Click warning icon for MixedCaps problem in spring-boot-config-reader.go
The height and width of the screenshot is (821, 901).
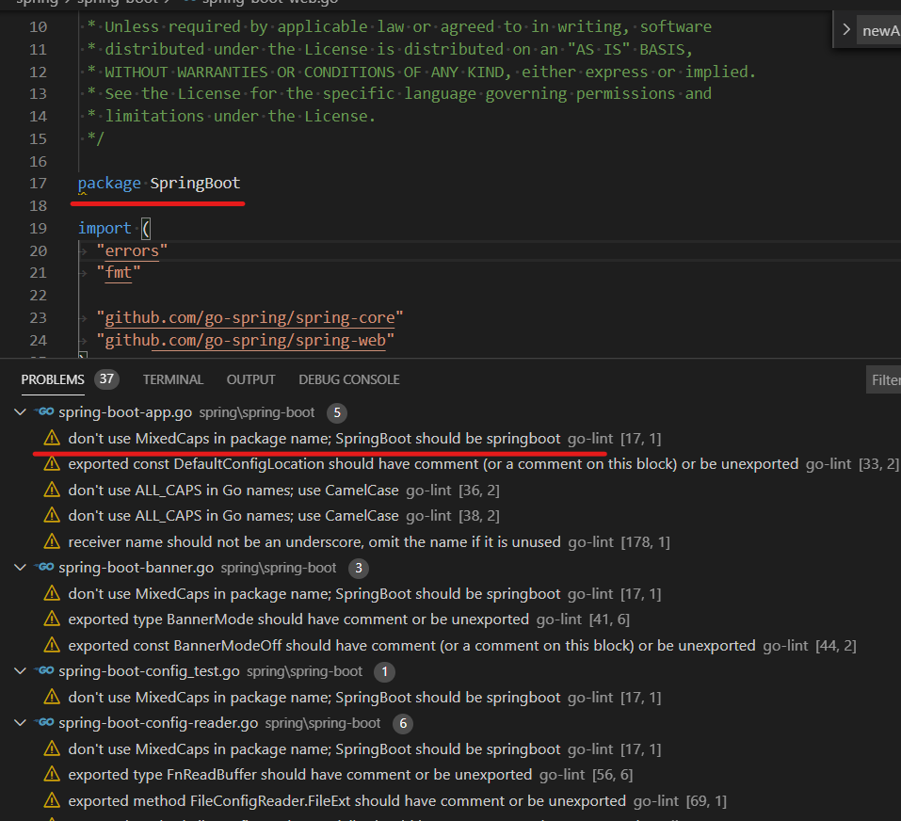coord(52,749)
